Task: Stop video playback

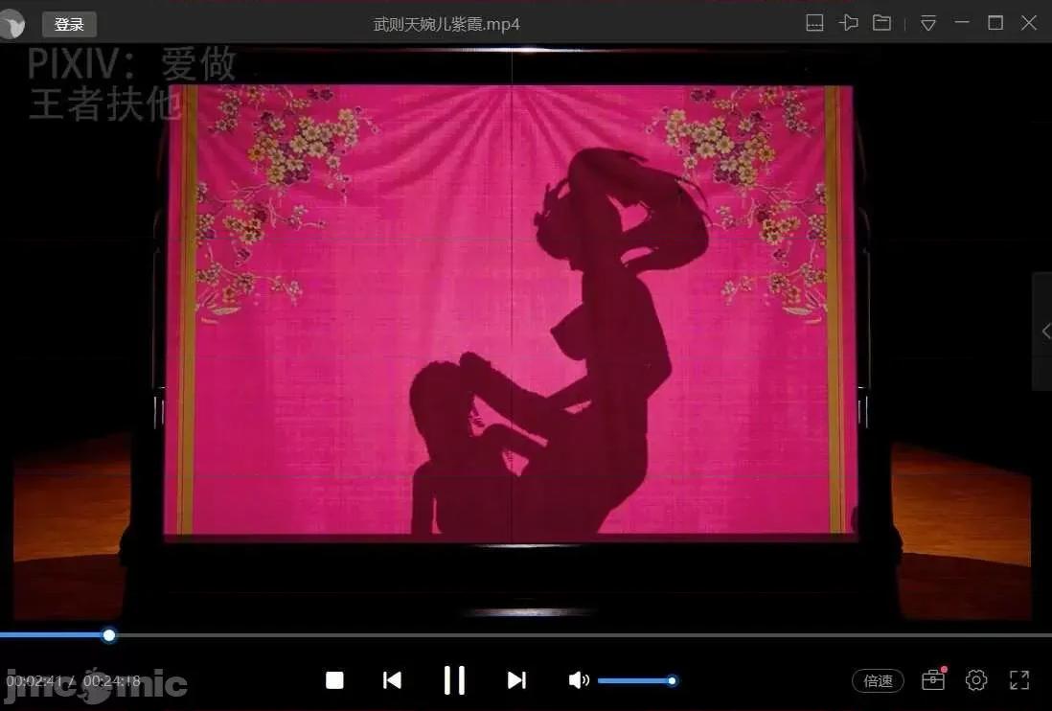Action: 334,680
